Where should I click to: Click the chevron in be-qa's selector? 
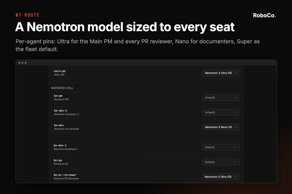click(235, 162)
